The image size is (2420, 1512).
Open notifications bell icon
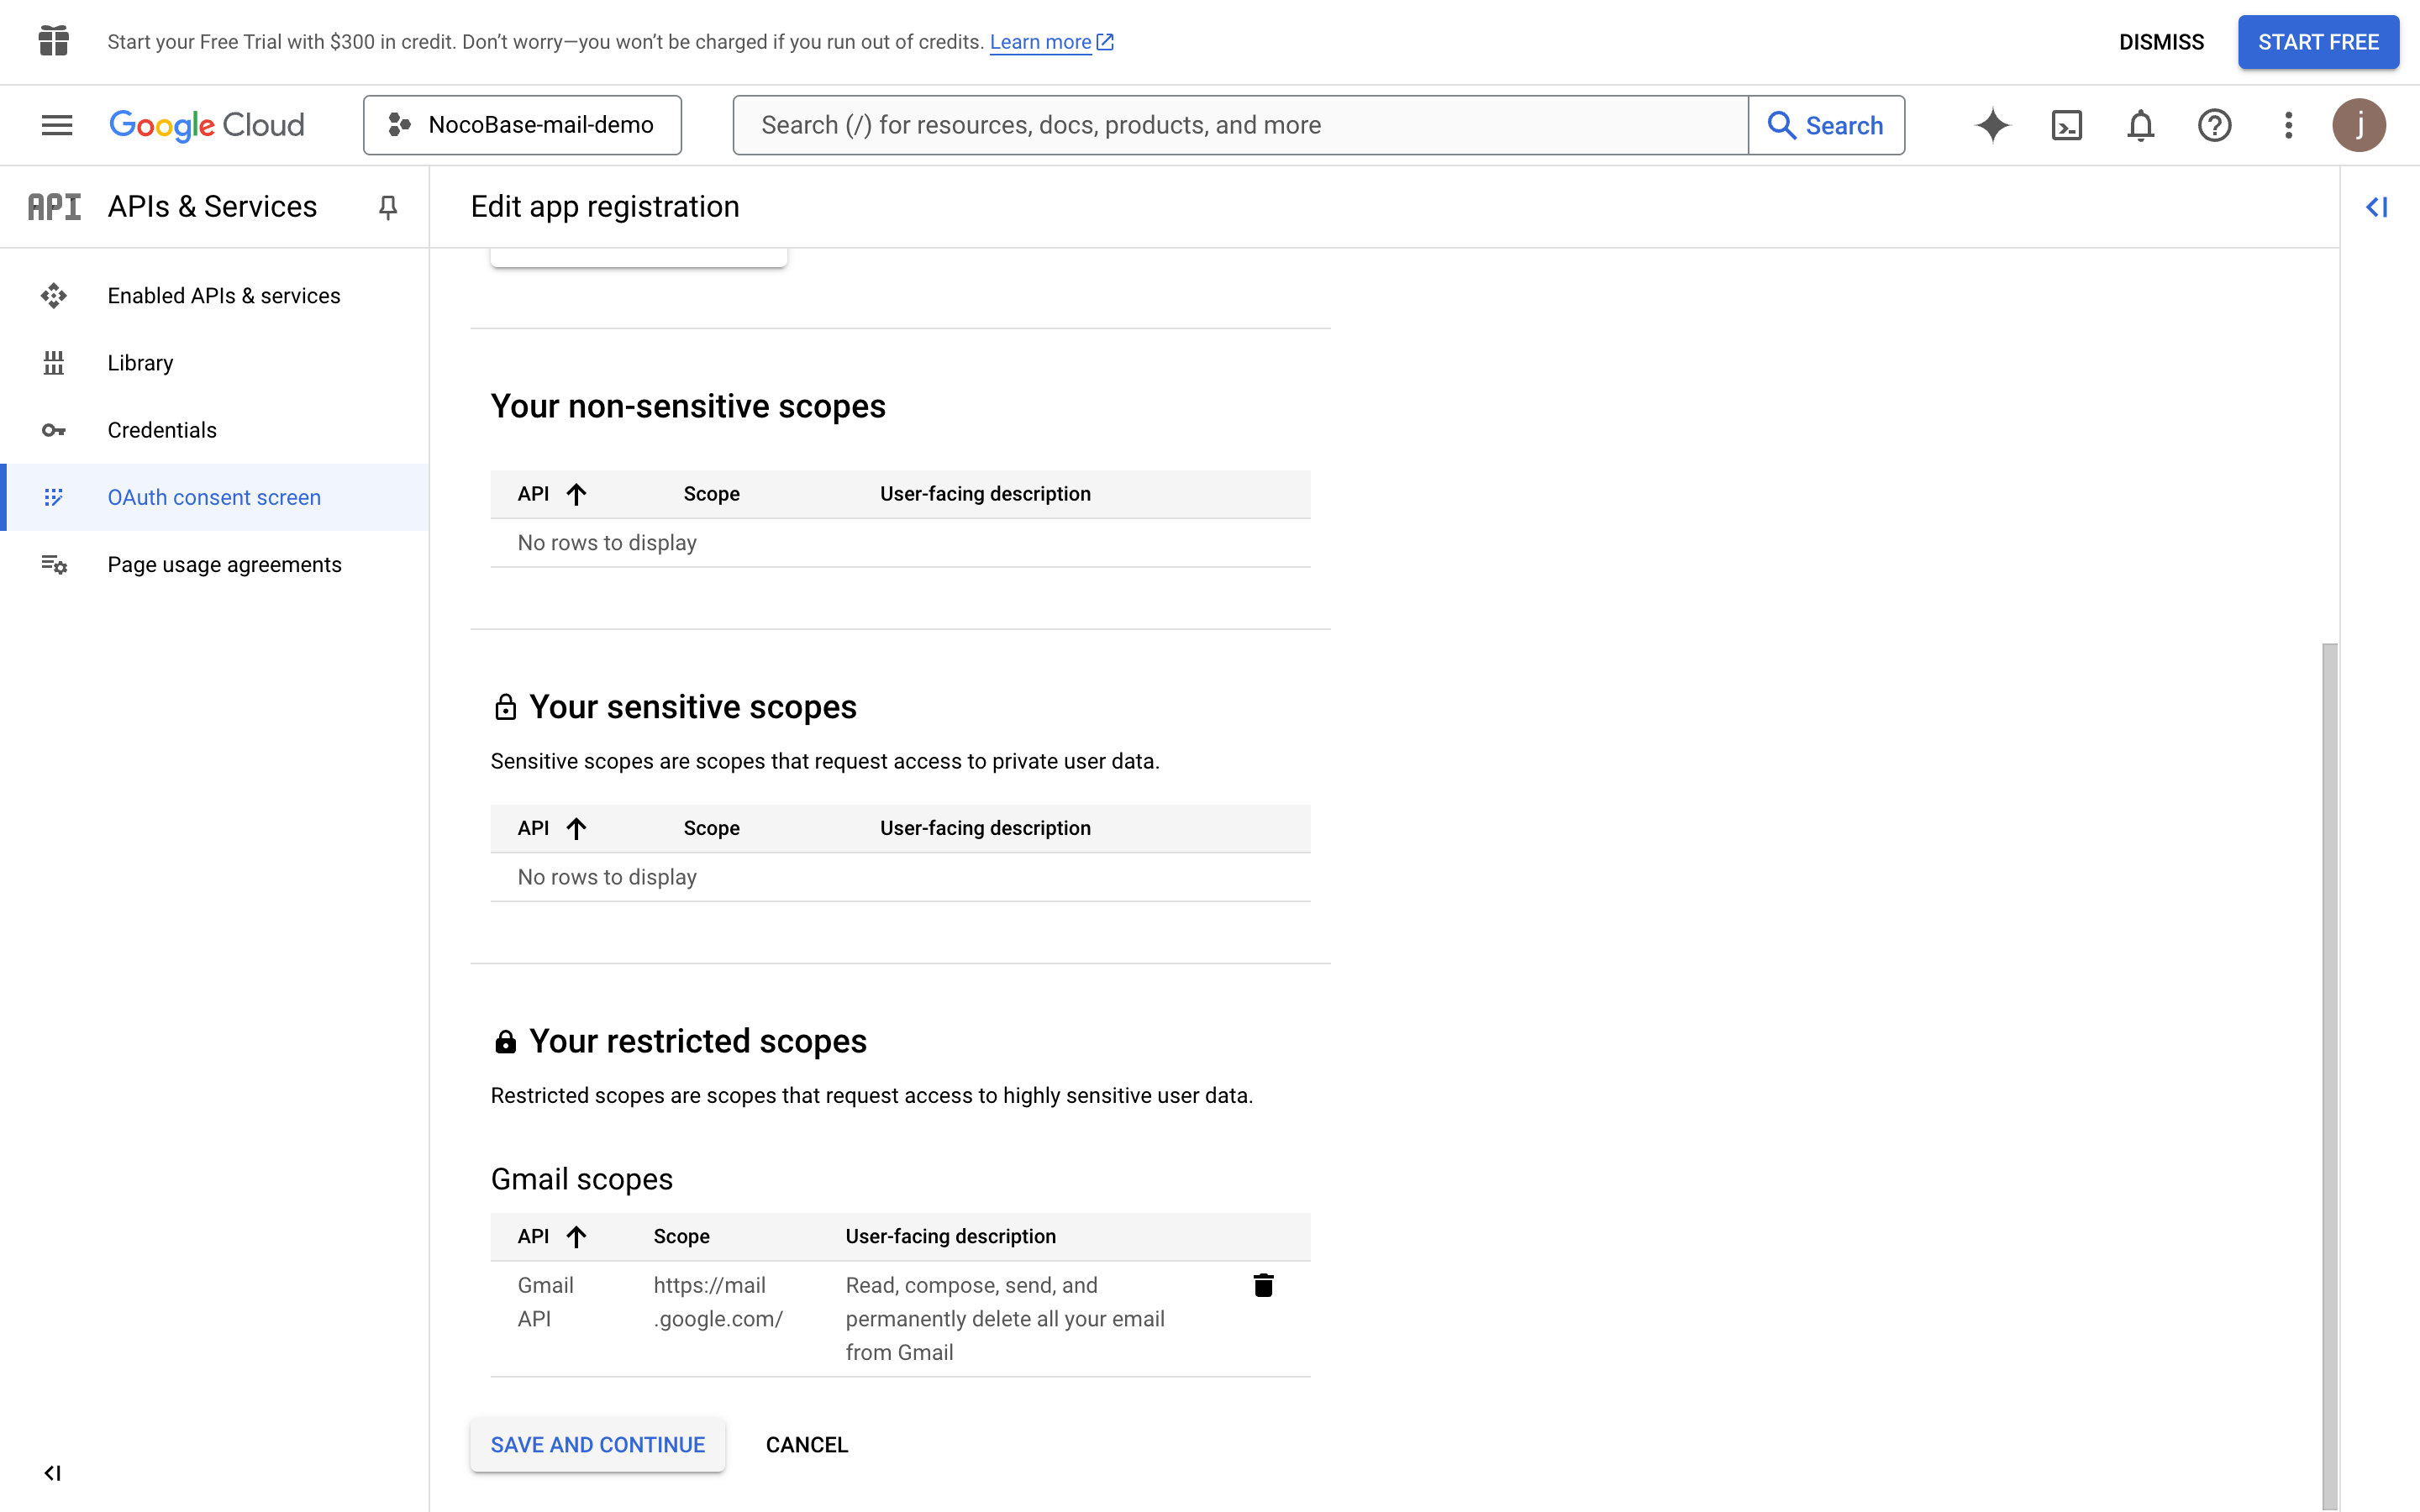2140,125
